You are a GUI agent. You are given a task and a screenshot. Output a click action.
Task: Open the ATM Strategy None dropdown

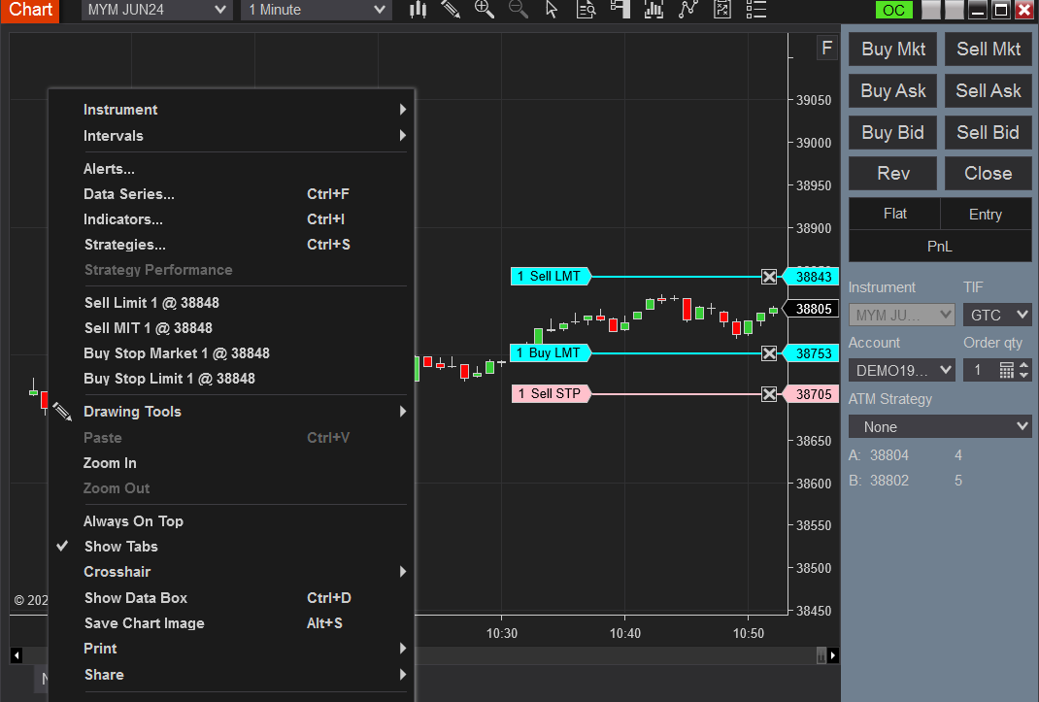pos(940,427)
